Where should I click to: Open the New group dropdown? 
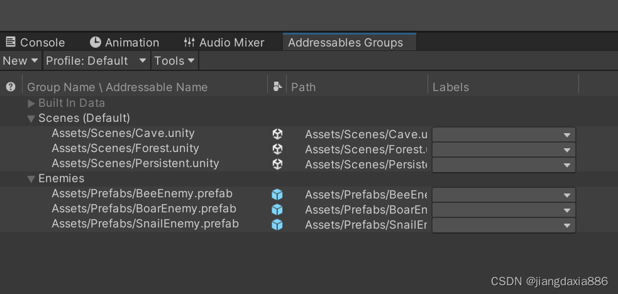(20, 61)
